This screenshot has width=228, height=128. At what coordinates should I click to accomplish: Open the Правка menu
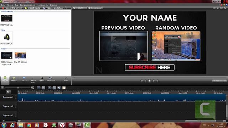tap(10, 5)
